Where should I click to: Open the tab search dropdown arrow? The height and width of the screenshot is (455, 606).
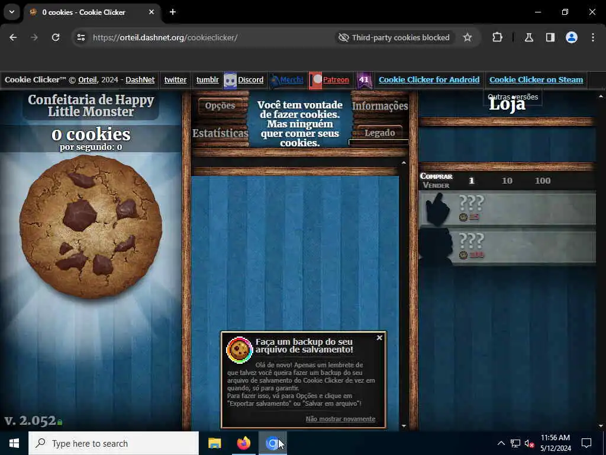12,12
